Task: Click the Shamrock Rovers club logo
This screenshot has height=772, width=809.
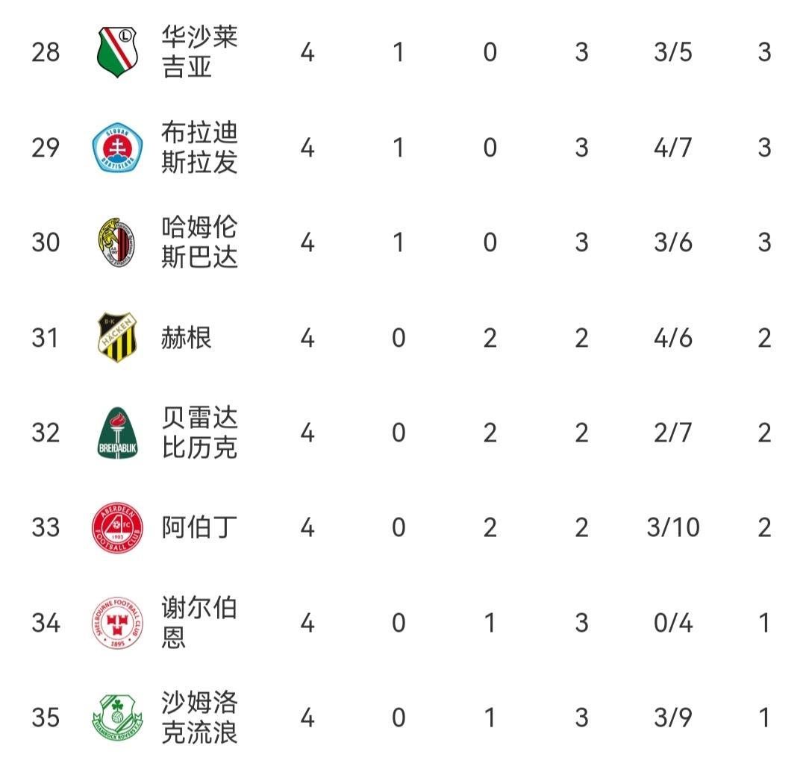Action: click(x=118, y=718)
